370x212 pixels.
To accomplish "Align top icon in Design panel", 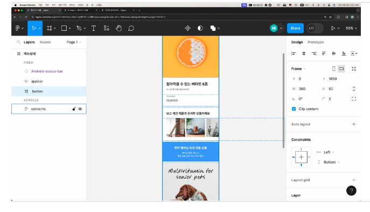I will [x=324, y=53].
